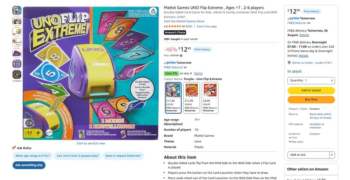Image resolution: width=350 pixels, height=180 pixels.
Task: Visit the Mattel Games Store link
Action: click(x=184, y=21)
